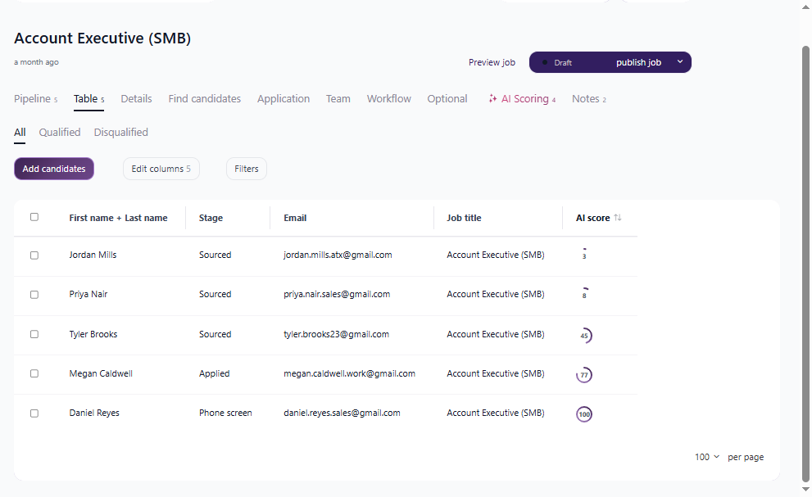Click Priya Nair's AI score 8 indicator

tap(584, 294)
